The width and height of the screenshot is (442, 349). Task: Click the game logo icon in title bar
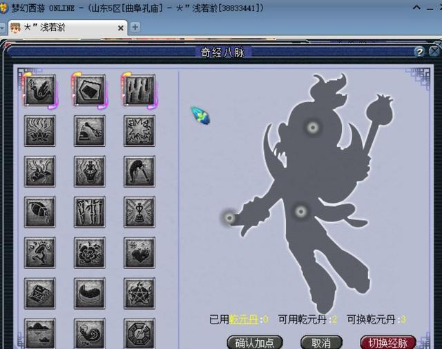click(x=4, y=8)
